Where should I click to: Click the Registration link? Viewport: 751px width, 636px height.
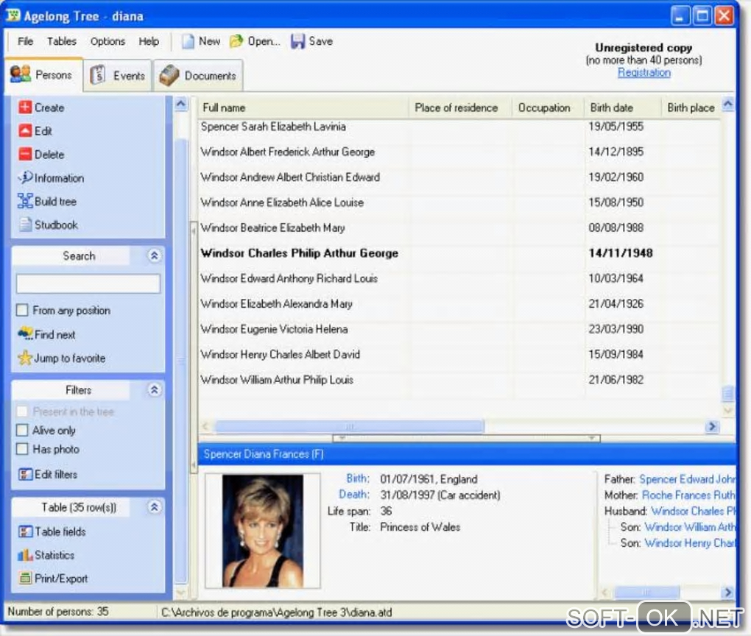point(644,72)
